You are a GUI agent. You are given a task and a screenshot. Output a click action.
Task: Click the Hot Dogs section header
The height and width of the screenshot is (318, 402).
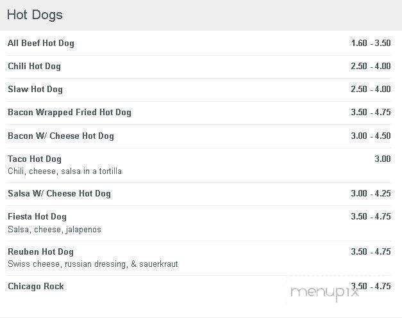click(35, 15)
